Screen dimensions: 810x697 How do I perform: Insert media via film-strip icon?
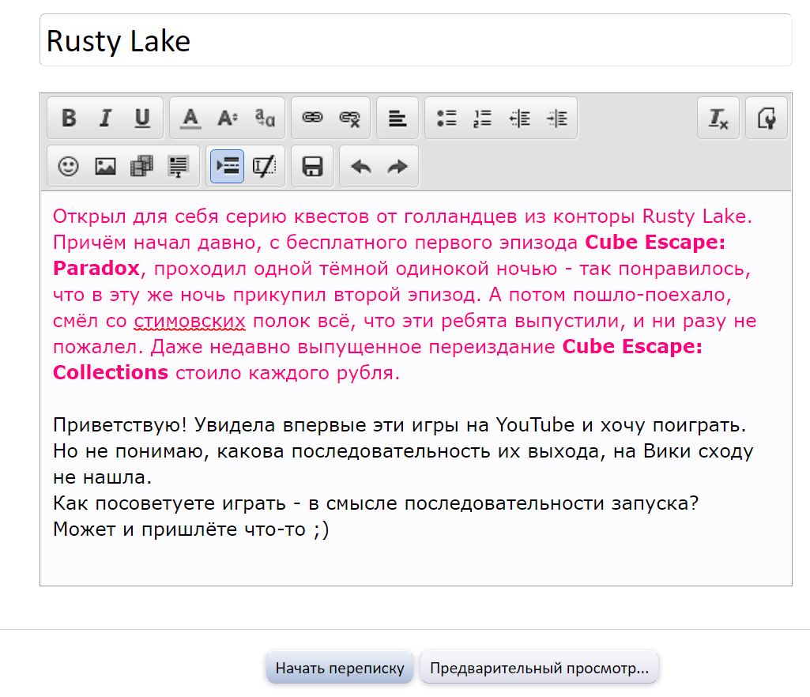142,167
